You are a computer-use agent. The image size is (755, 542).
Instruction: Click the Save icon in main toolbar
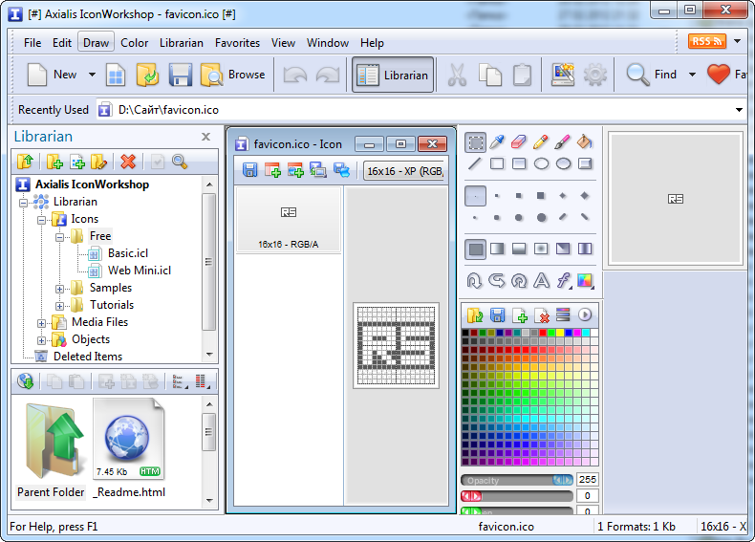[180, 76]
